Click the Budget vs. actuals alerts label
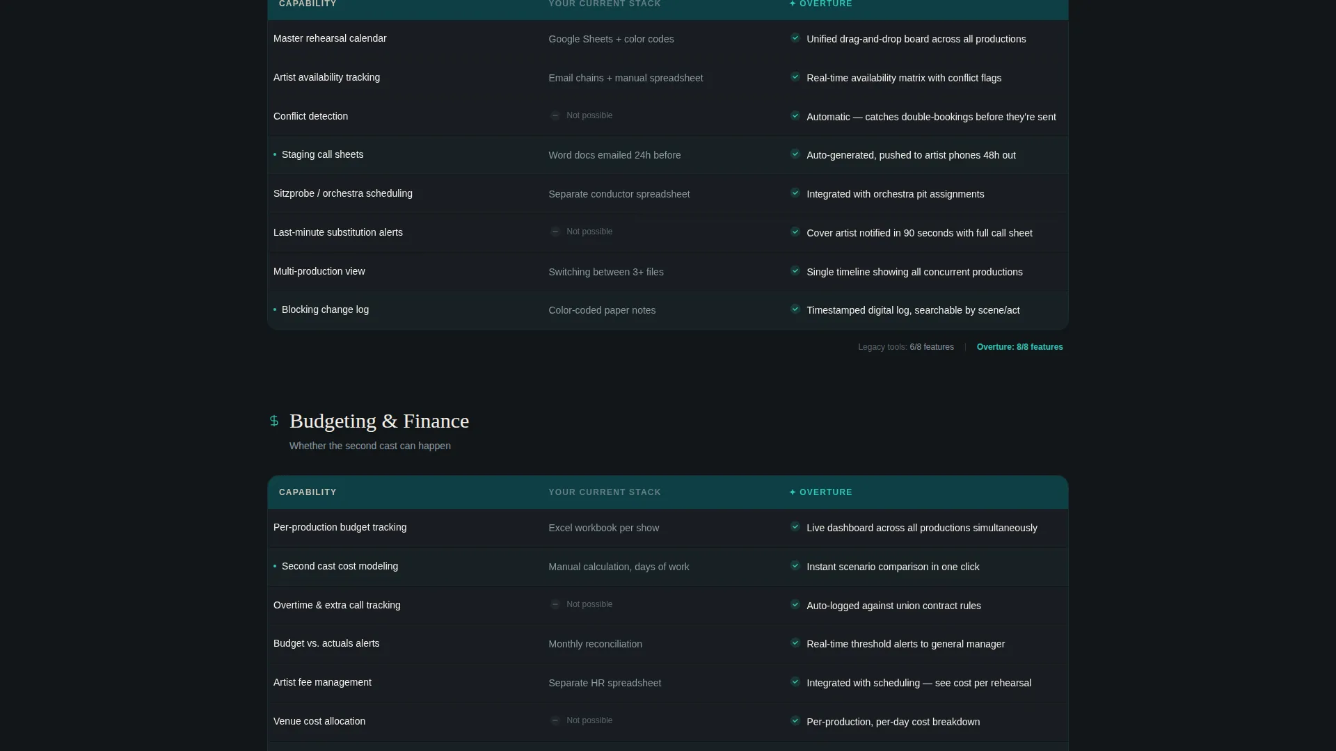Screen dimensions: 1336x751 point(326,643)
